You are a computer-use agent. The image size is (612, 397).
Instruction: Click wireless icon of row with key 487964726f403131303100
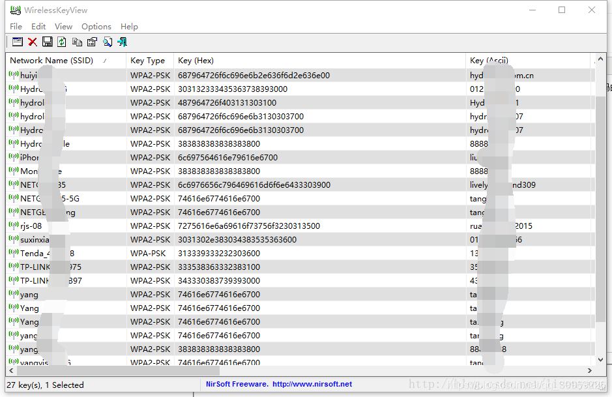(14, 102)
